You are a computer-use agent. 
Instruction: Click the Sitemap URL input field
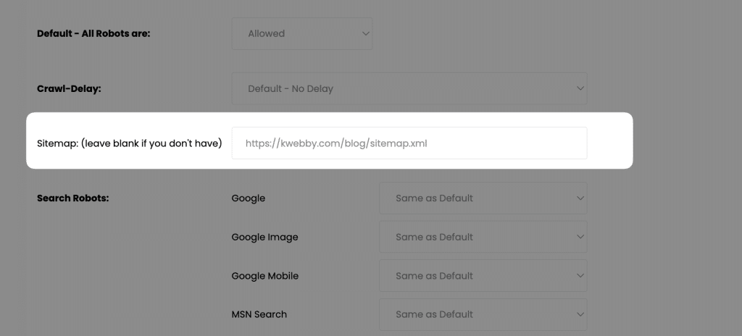(409, 143)
